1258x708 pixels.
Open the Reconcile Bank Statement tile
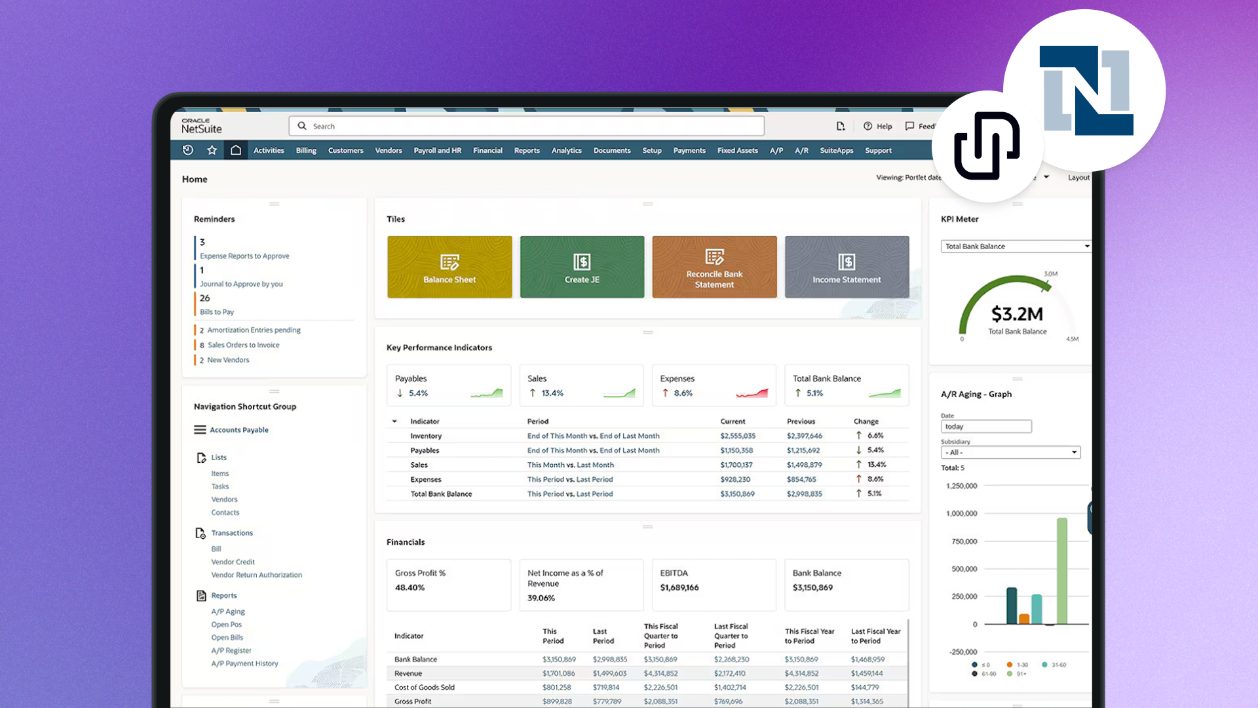[714, 267]
